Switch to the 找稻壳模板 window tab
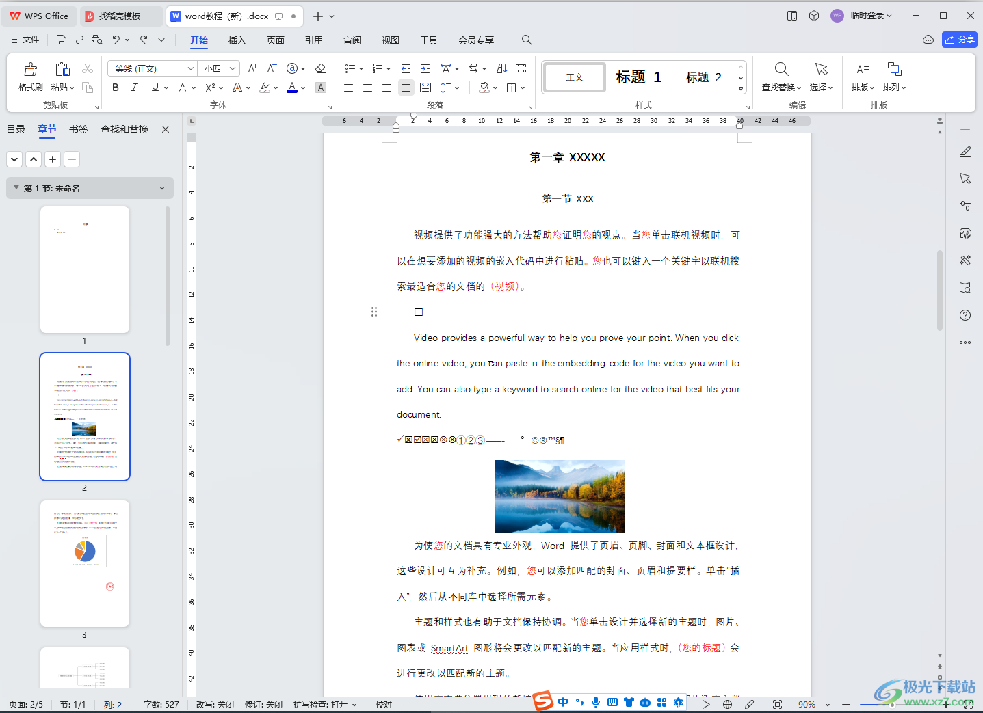 click(120, 16)
